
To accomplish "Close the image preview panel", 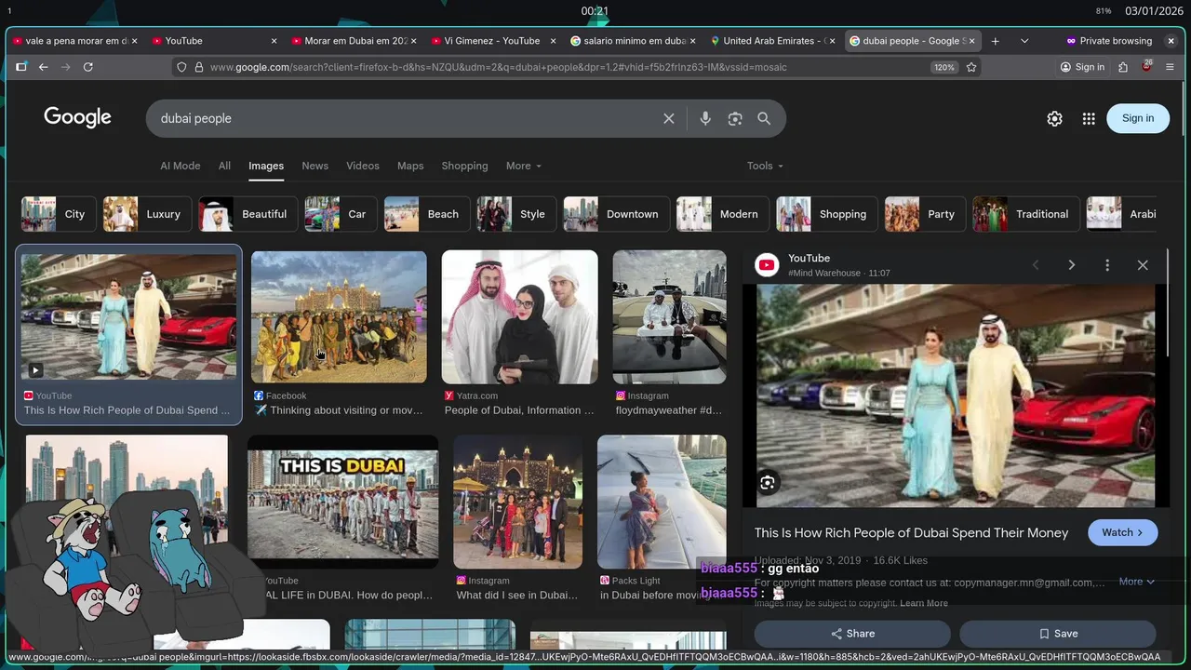I will tap(1143, 265).
